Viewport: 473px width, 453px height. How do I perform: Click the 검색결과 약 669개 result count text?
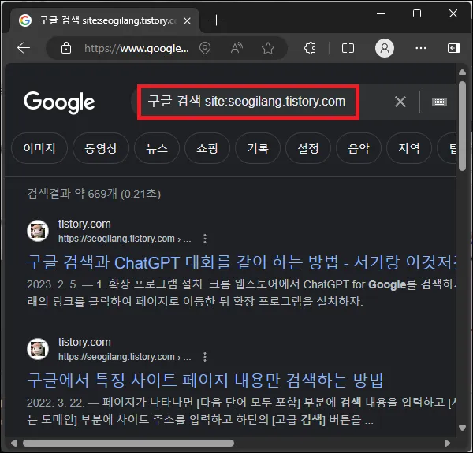pyautogui.click(x=94, y=194)
